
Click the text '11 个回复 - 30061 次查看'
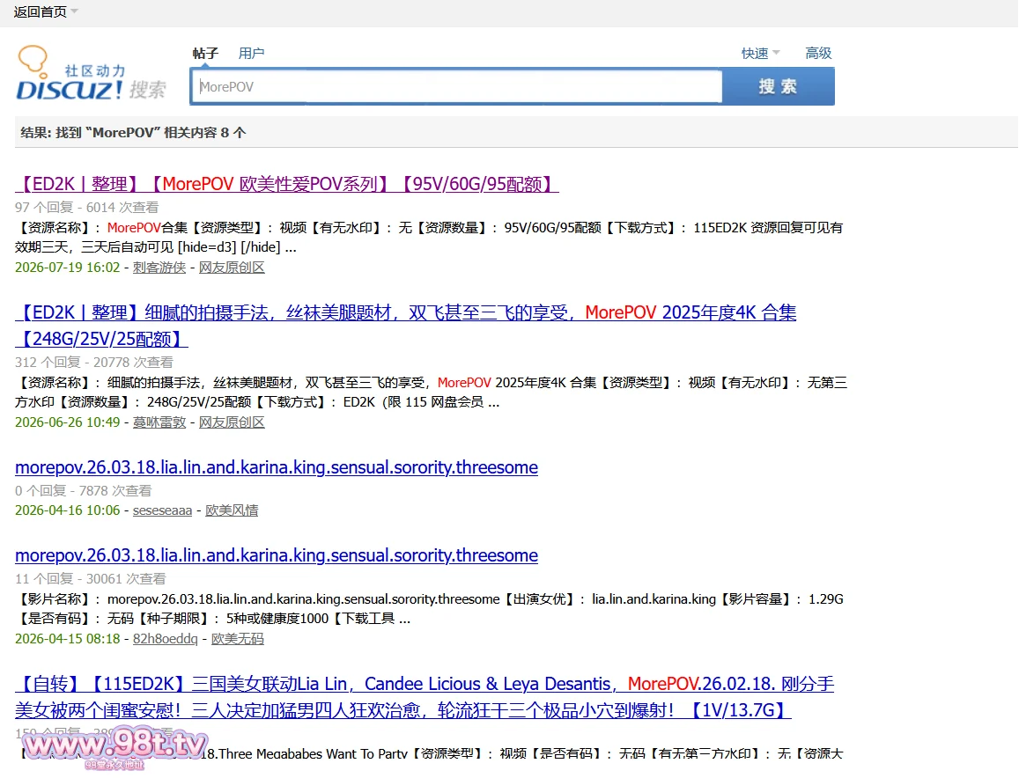point(91,578)
